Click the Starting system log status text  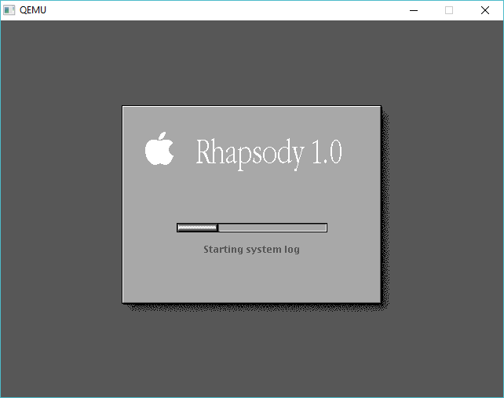tap(251, 250)
